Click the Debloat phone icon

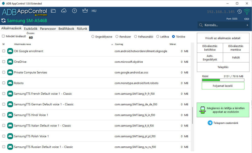coord(203,110)
